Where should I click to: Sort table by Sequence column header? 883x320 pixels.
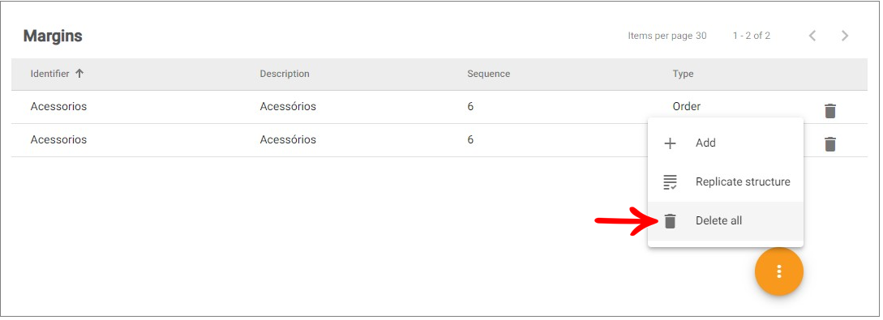click(488, 74)
